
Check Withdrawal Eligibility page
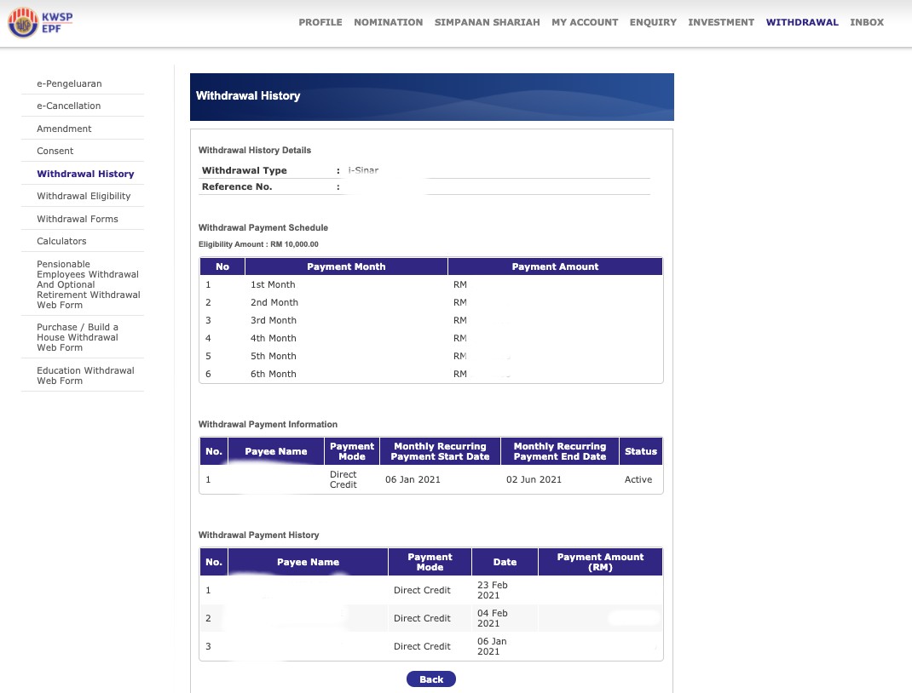pos(84,196)
